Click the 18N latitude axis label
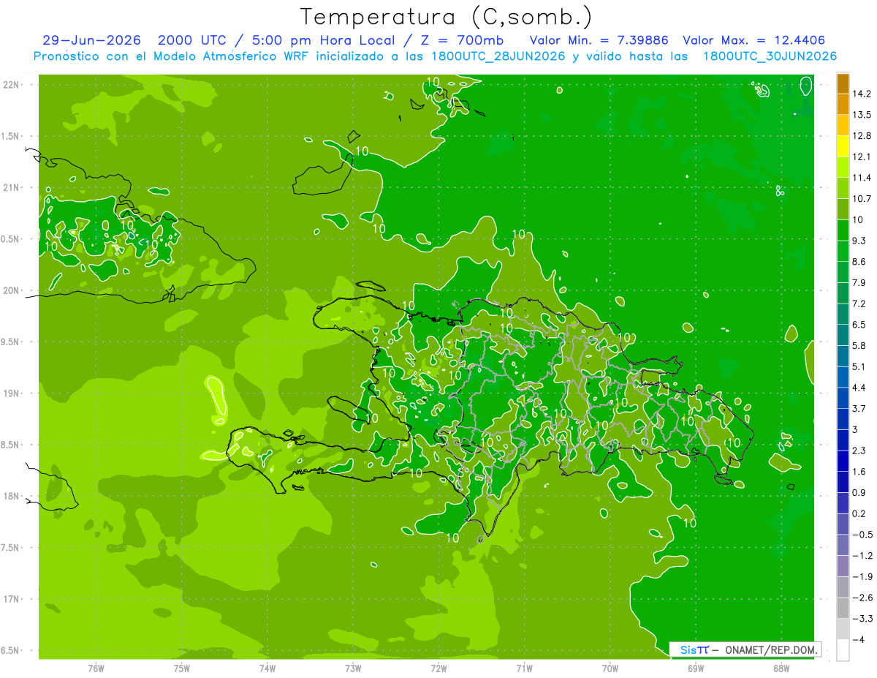Image resolution: width=877 pixels, height=678 pixels. [x=12, y=496]
